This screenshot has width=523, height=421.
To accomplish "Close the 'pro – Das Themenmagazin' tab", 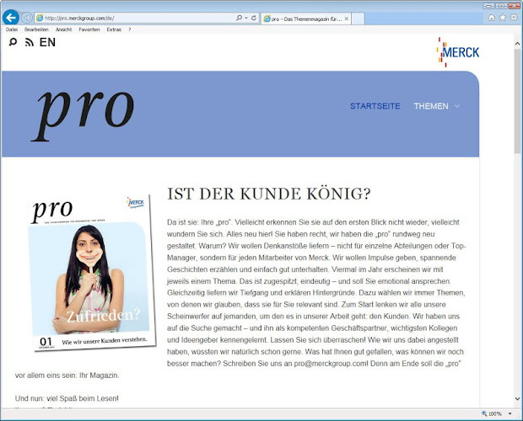I will 347,19.
